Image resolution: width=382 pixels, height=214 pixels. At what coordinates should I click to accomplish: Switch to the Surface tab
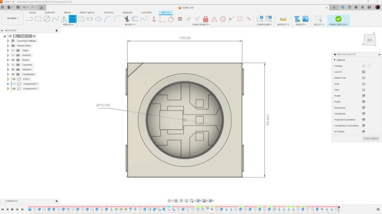pos(50,12)
